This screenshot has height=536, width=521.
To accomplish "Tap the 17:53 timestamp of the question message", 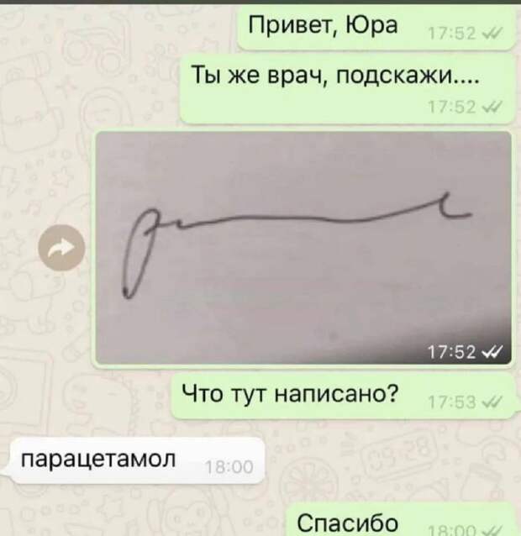I will click(451, 402).
